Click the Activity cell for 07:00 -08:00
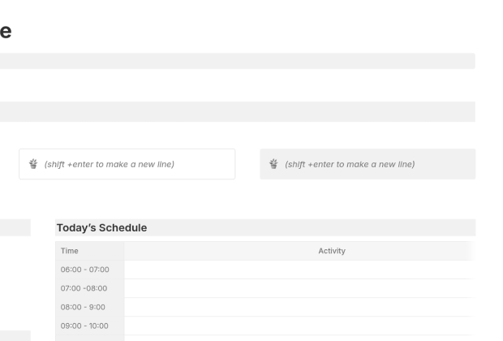The image size is (503, 341). pos(299,288)
